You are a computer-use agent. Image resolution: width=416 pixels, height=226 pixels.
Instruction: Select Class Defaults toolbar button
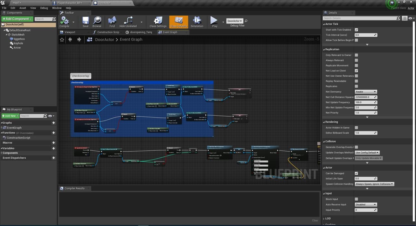coord(178,22)
